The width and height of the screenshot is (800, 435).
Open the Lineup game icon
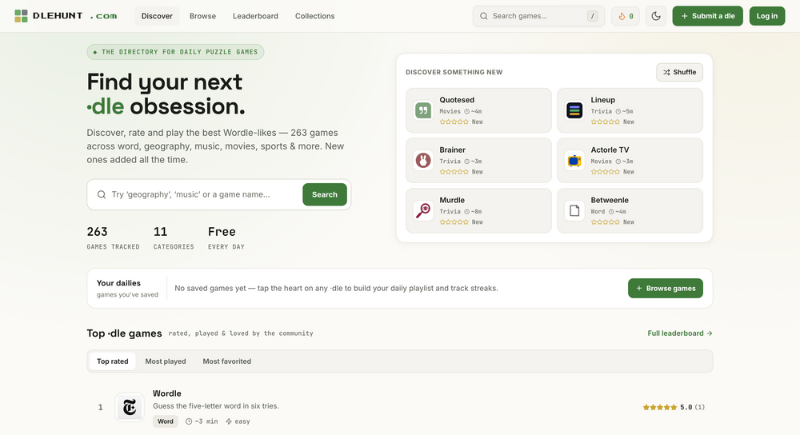tap(574, 110)
